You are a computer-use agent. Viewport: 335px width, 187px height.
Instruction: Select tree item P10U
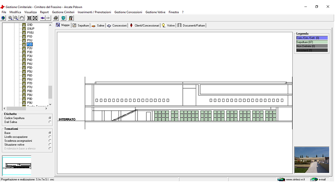point(30,32)
